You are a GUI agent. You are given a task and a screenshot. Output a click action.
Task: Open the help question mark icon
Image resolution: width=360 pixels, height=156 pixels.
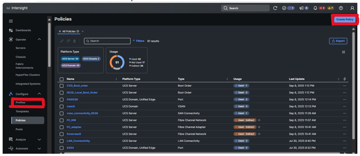click(341, 8)
